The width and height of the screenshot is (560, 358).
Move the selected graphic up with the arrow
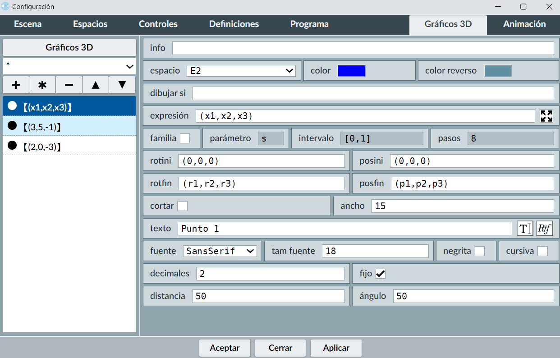pos(96,85)
